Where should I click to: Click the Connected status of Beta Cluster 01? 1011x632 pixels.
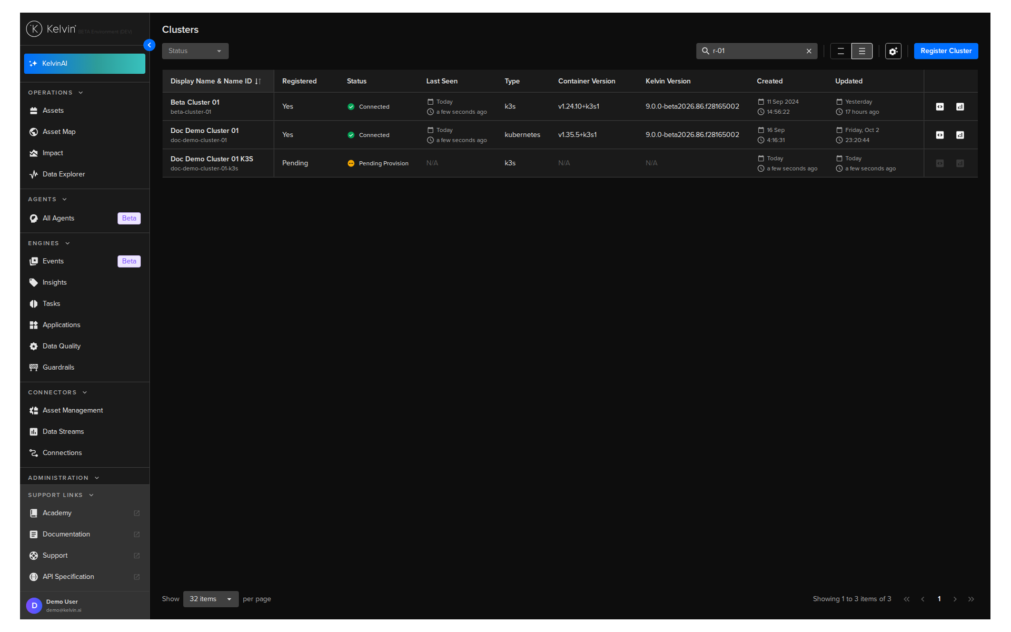369,107
